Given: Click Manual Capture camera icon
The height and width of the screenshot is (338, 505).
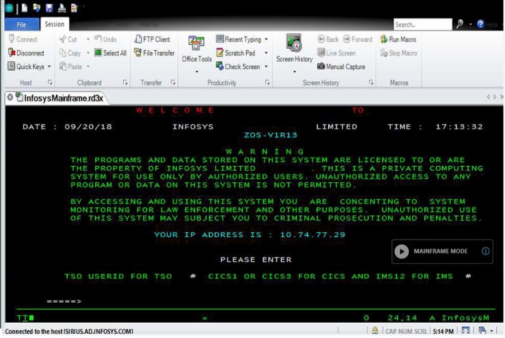Looking at the screenshot, I should 321,66.
